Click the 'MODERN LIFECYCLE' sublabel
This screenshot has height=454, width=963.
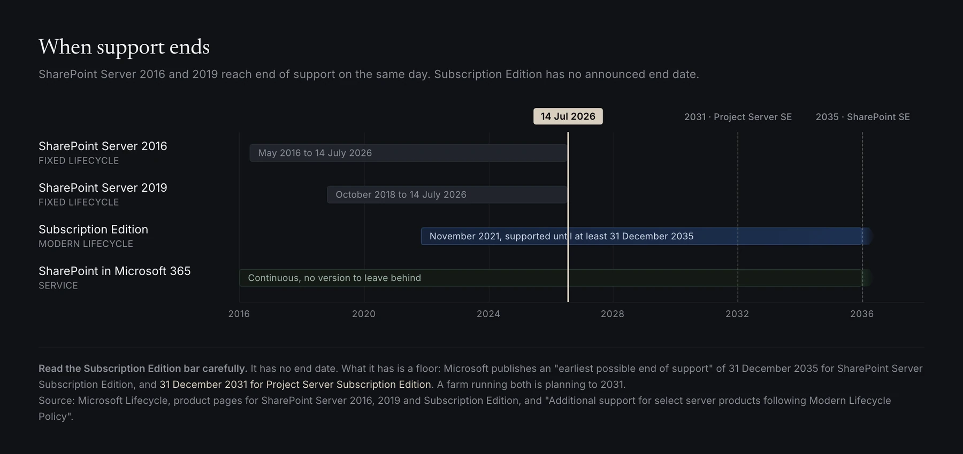point(86,244)
